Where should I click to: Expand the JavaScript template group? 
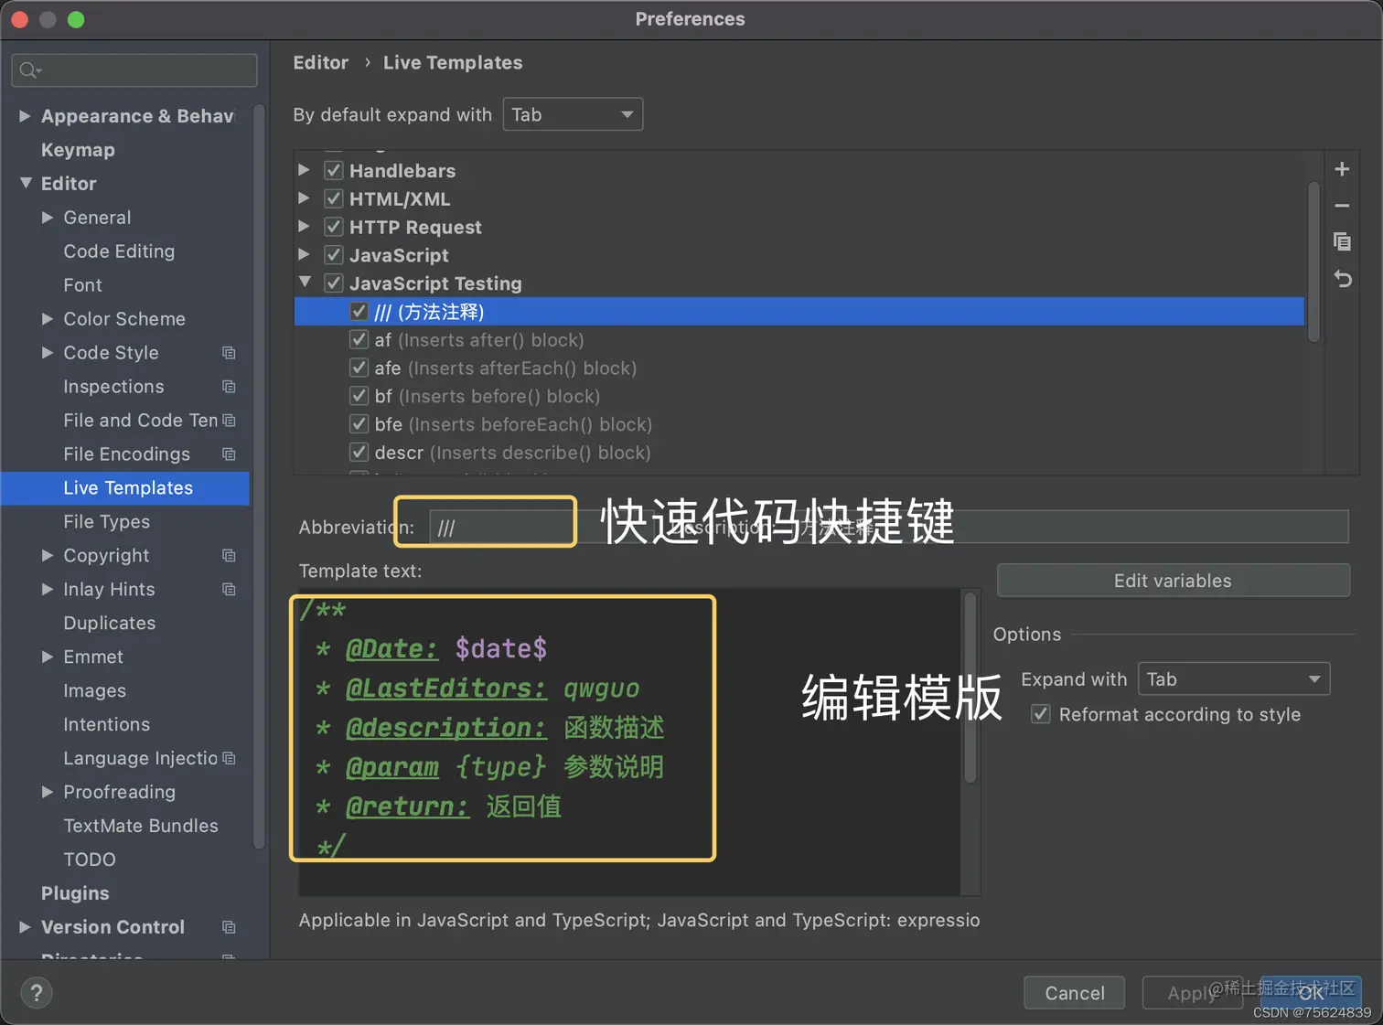tap(305, 255)
